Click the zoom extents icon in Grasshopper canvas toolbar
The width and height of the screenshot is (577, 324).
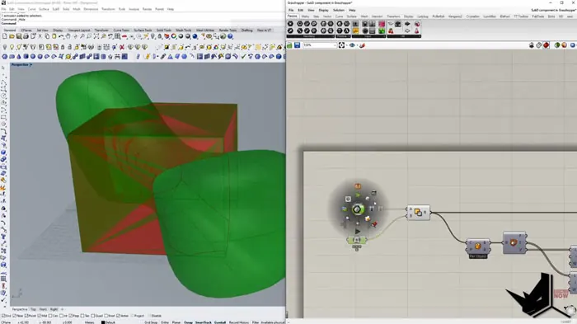pyautogui.click(x=341, y=45)
